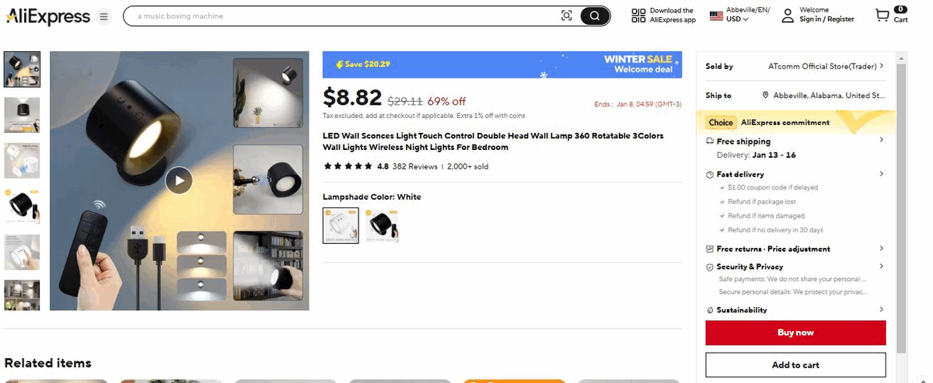Play the product video
The image size is (933, 383).
coord(179,180)
